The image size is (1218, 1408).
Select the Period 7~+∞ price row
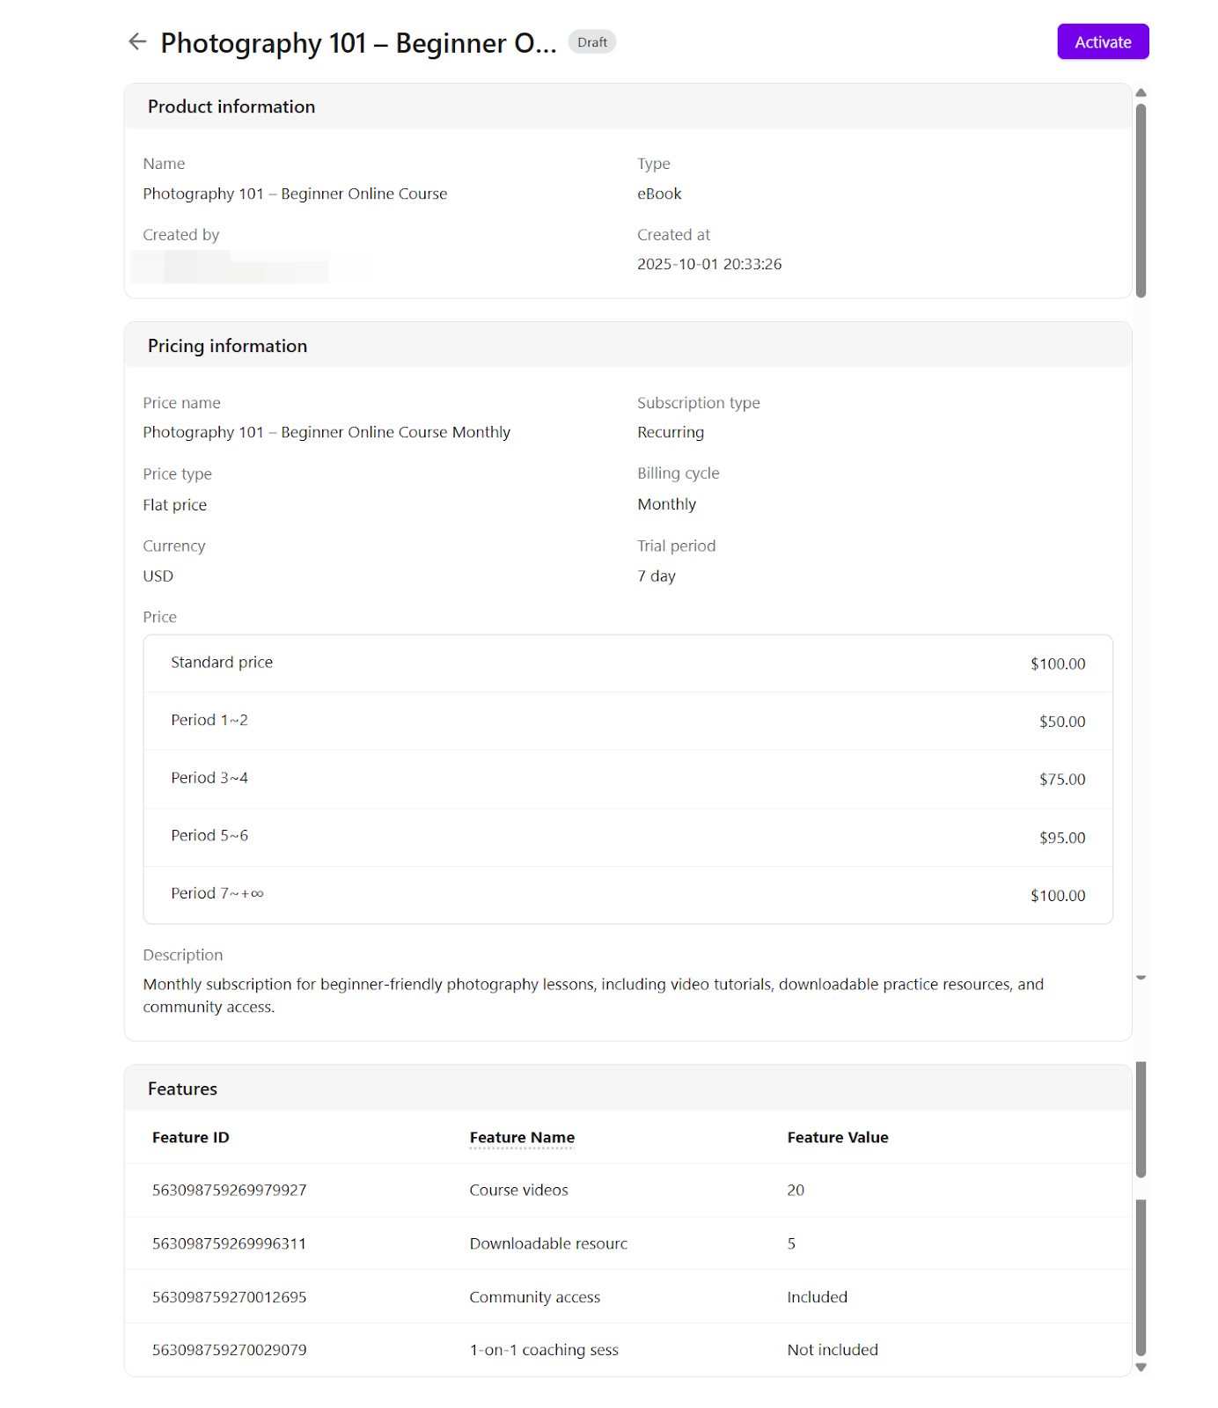[x=627, y=894]
